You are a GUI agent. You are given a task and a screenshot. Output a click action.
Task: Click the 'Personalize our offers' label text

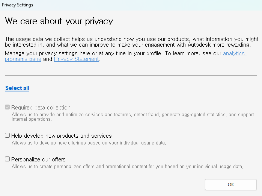[x=38, y=159]
